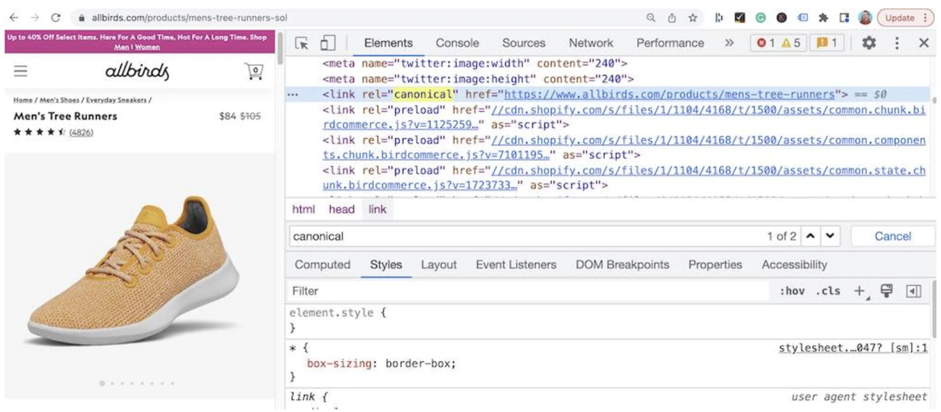Go to Men's Shoes breadcrumb link
The image size is (941, 412).
tap(59, 100)
